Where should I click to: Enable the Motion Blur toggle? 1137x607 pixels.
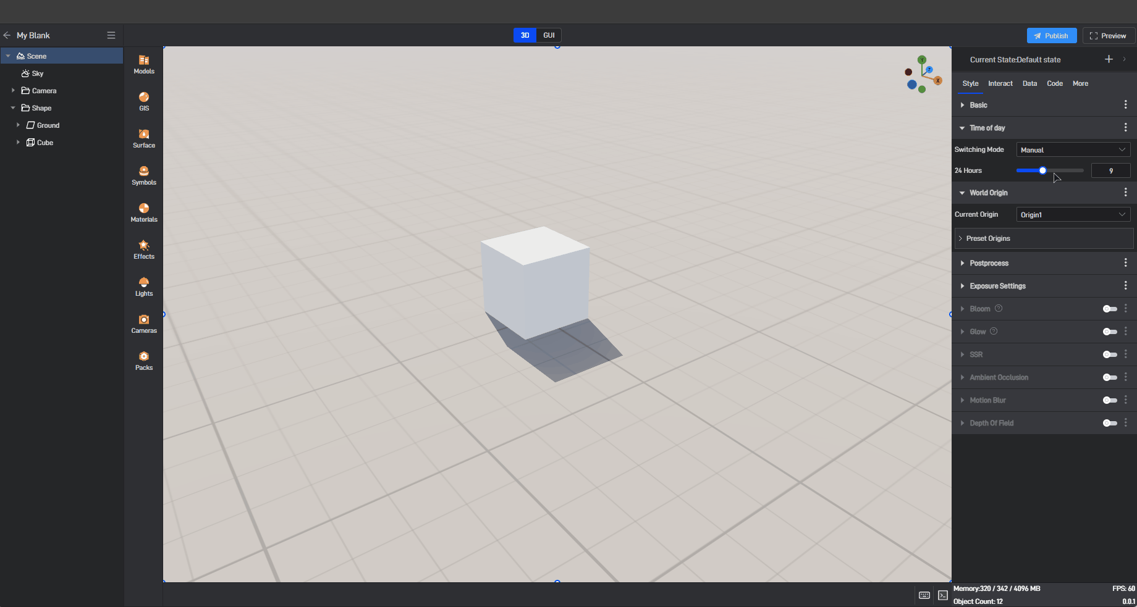click(1110, 400)
